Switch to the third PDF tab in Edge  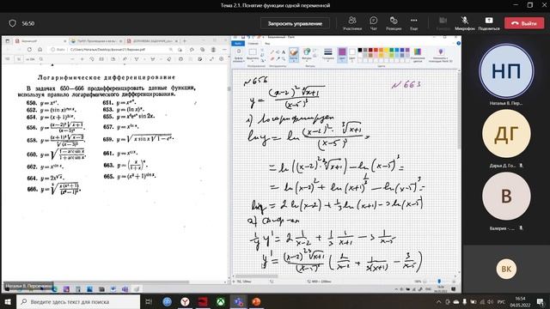coord(151,41)
